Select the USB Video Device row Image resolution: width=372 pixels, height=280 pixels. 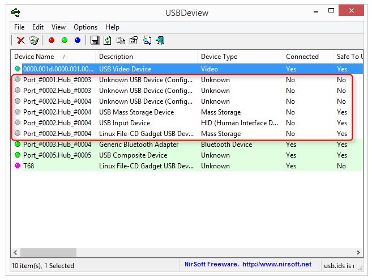coord(187,69)
